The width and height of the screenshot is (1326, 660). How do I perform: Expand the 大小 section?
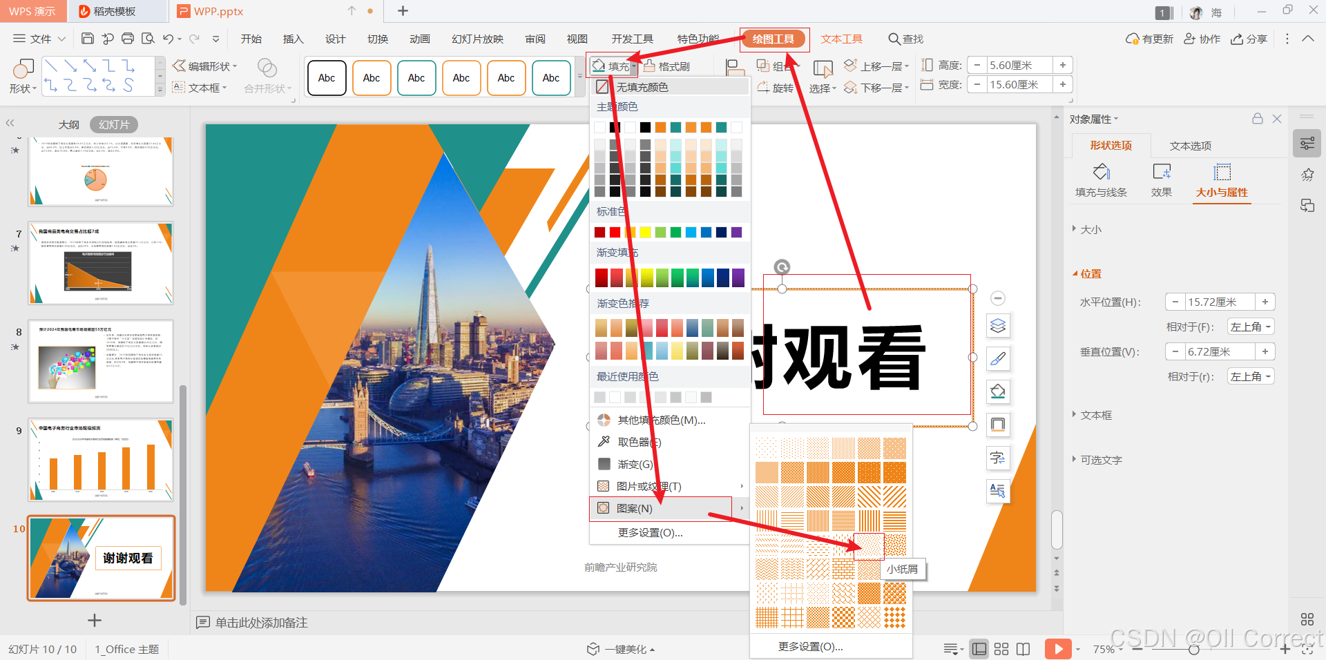1087,229
